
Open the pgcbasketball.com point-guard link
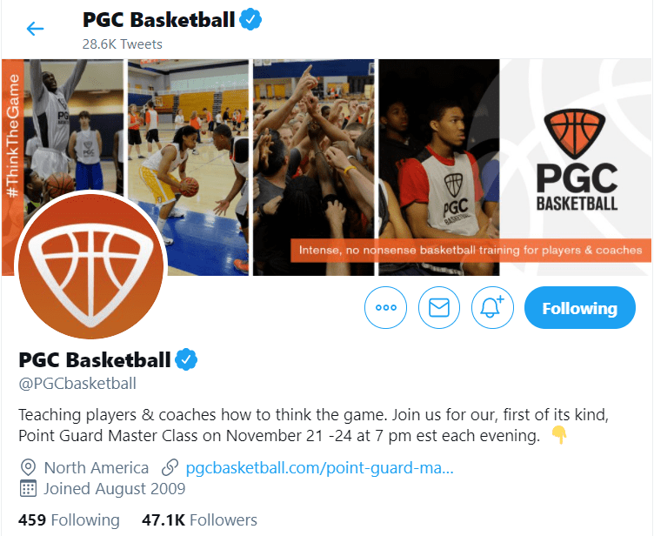[x=319, y=467]
